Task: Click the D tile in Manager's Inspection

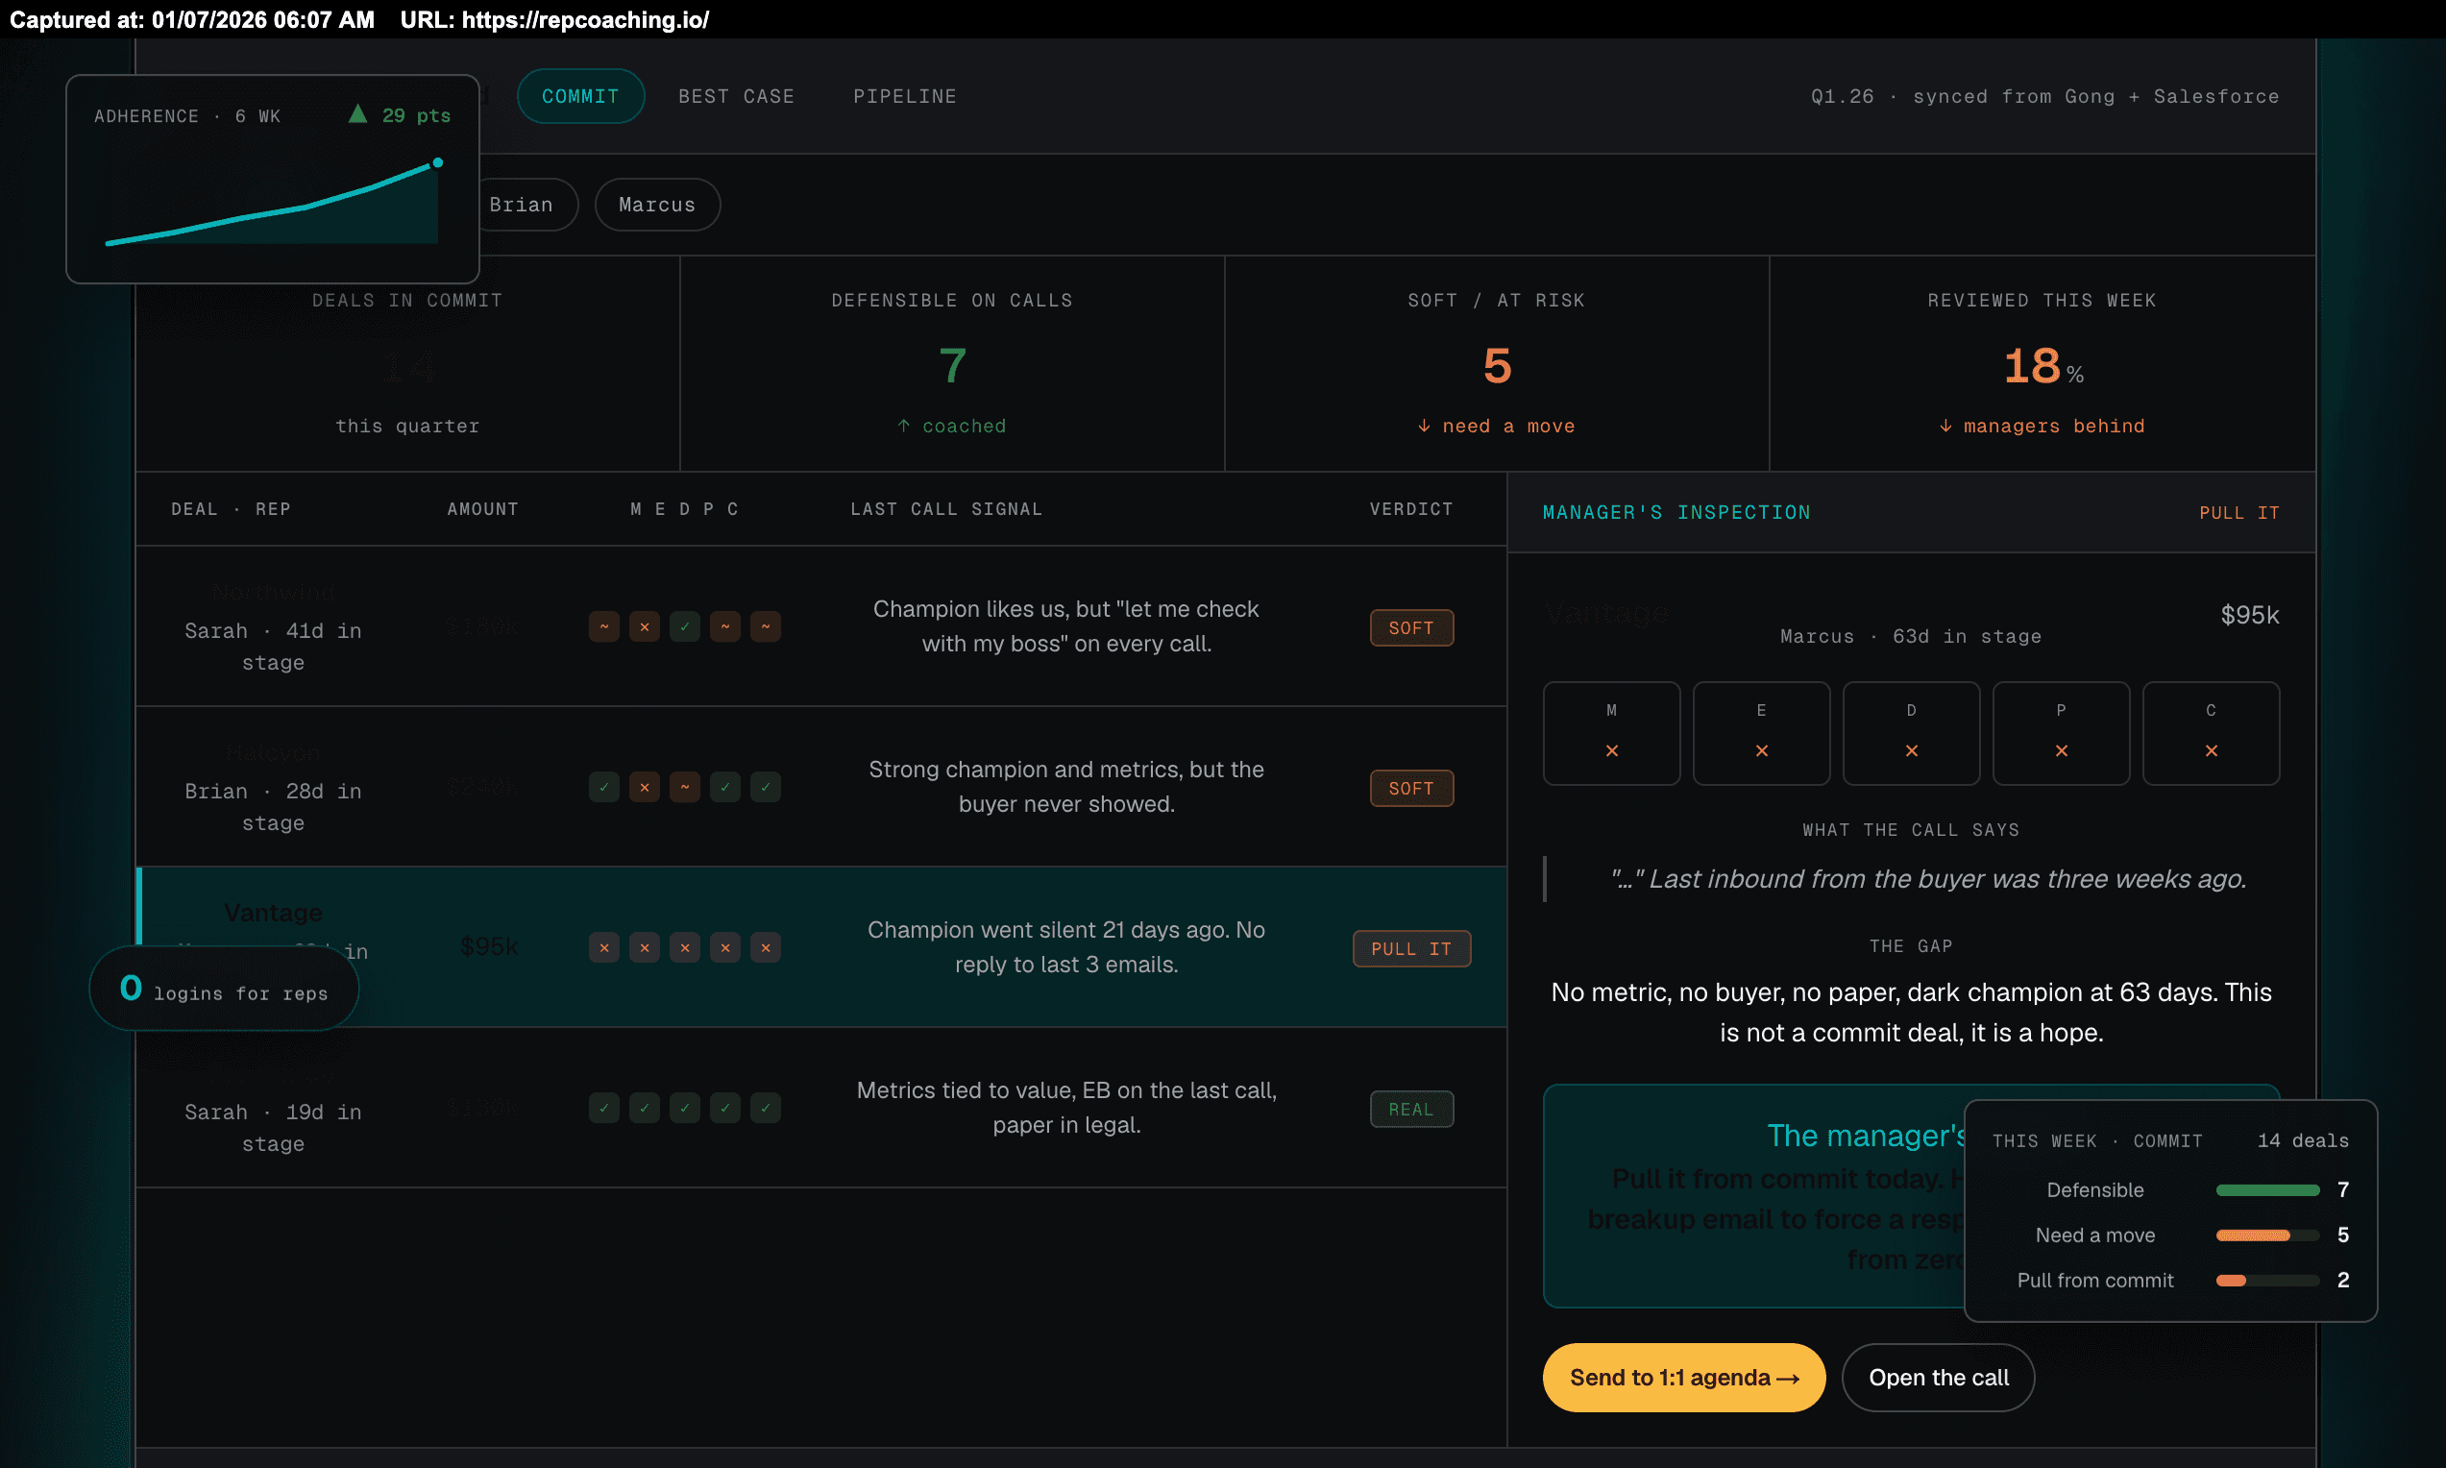Action: [1911, 733]
